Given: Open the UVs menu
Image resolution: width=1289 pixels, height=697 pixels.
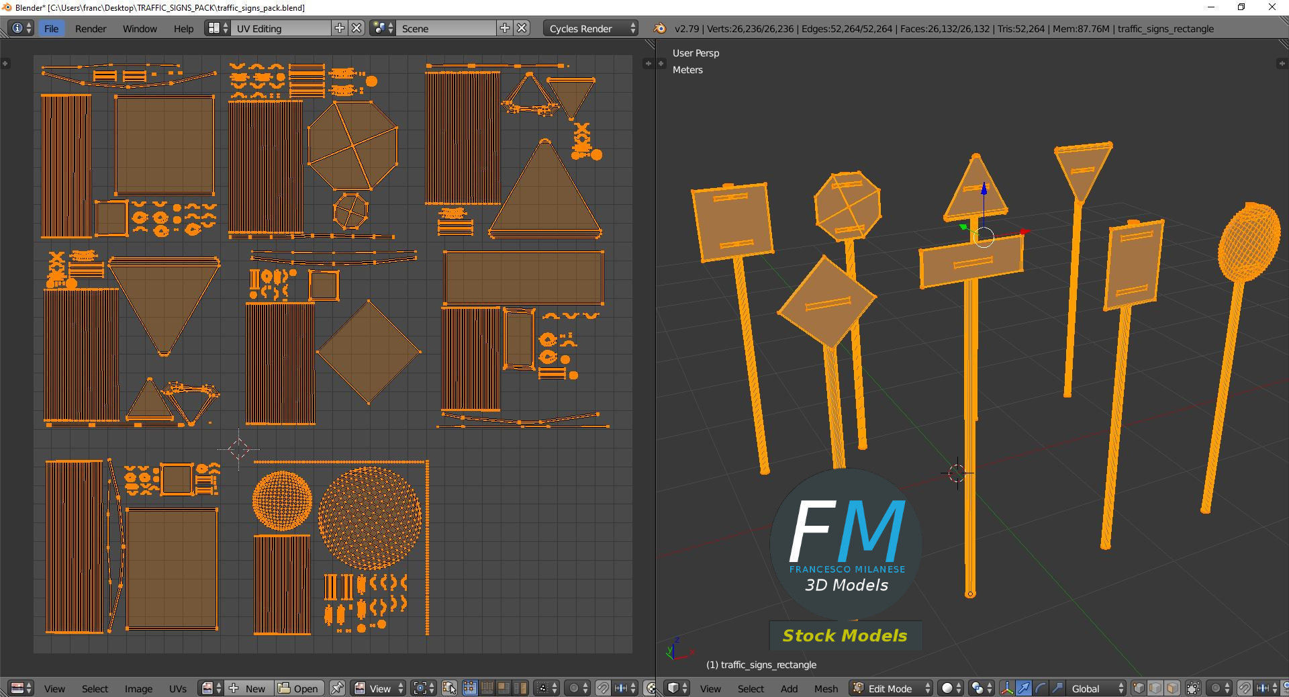Looking at the screenshot, I should click(x=177, y=688).
